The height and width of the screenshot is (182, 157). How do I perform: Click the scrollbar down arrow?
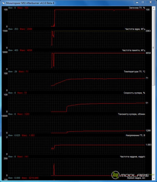click(154, 179)
